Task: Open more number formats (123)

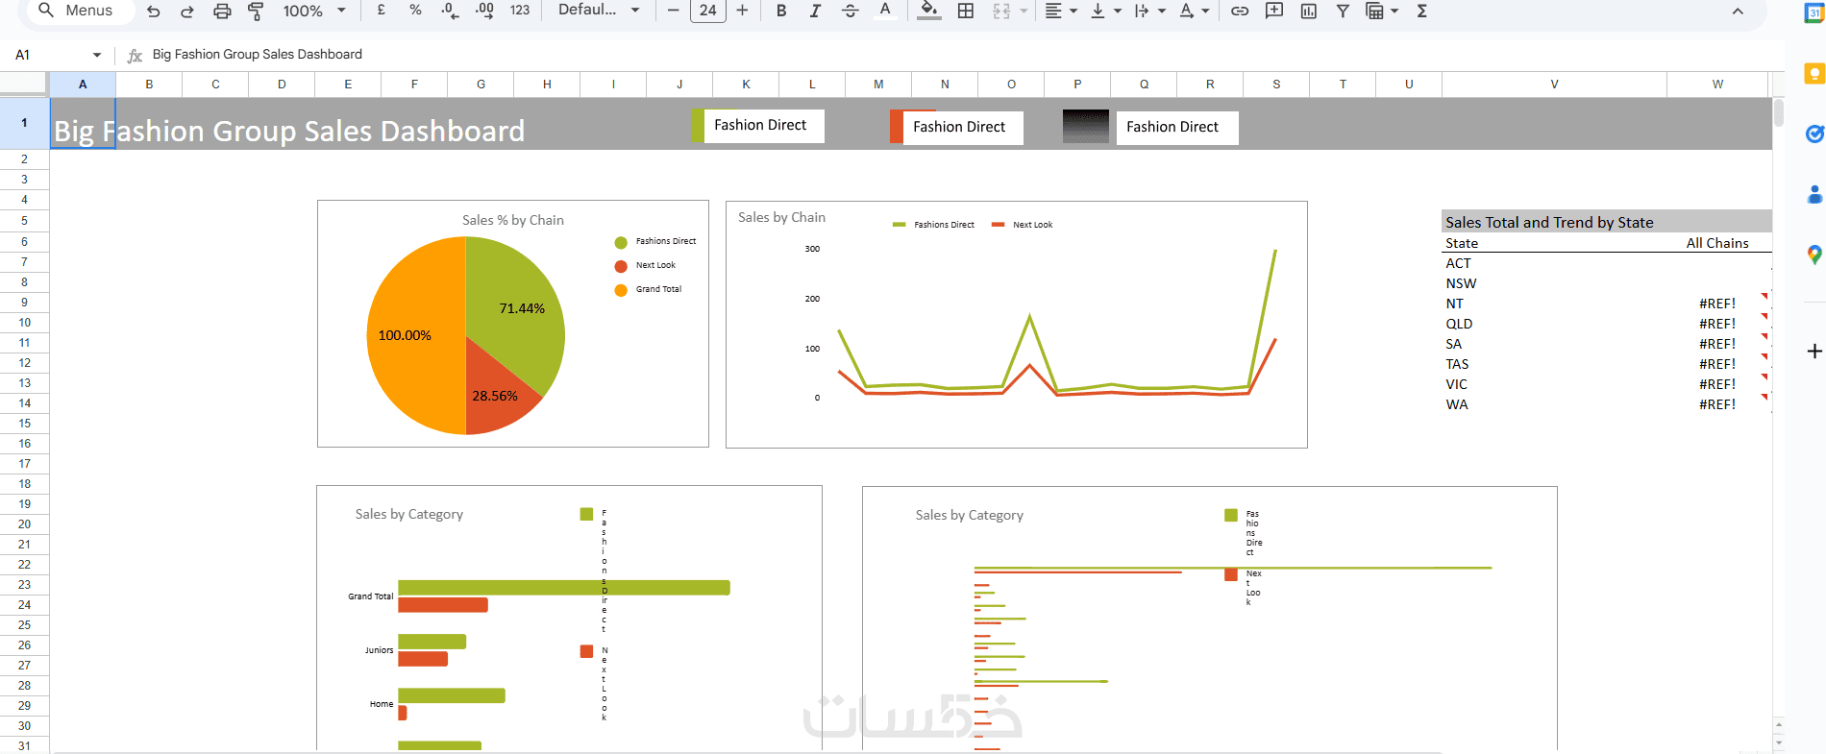Action: click(520, 11)
